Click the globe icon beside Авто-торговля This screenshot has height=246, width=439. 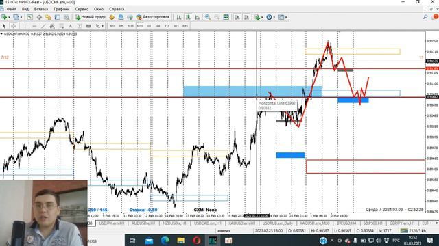(130, 17)
